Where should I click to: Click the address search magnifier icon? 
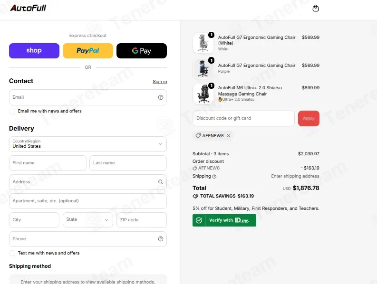161,182
